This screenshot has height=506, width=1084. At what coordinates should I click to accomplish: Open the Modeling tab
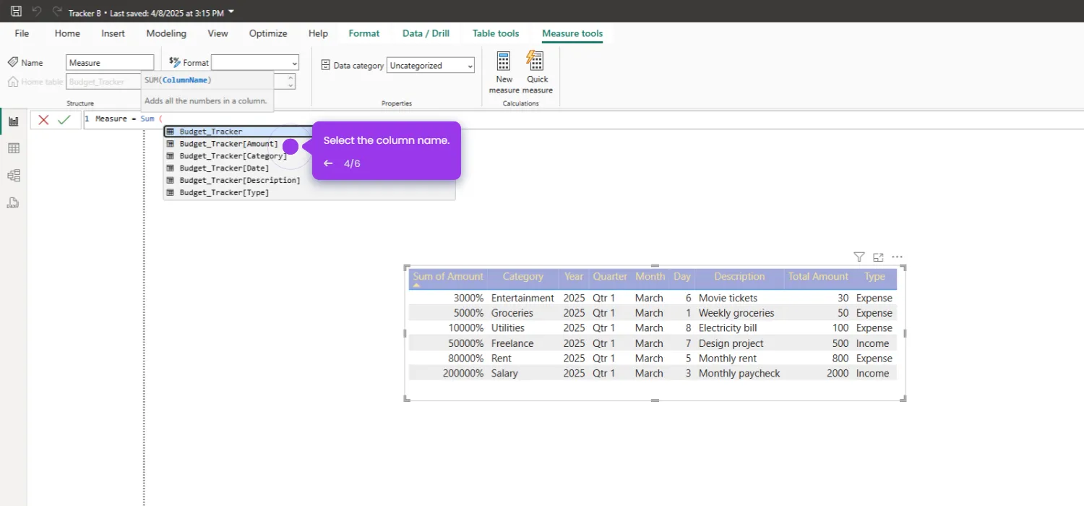pyautogui.click(x=166, y=33)
